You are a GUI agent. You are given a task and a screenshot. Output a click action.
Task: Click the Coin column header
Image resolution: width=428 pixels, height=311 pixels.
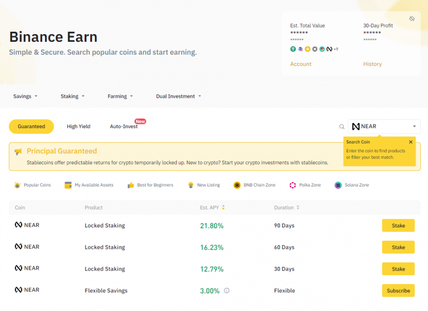[x=19, y=207]
